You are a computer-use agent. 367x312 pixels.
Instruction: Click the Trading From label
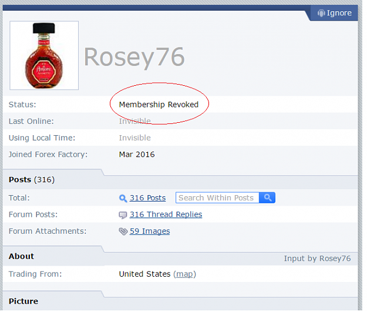tap(35, 274)
